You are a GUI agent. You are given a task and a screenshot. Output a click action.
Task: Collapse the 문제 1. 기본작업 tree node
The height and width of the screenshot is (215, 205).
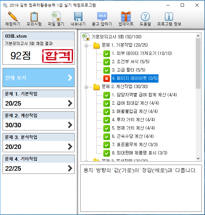click(x=86, y=45)
